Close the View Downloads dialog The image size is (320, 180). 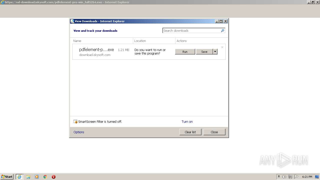[214, 132]
